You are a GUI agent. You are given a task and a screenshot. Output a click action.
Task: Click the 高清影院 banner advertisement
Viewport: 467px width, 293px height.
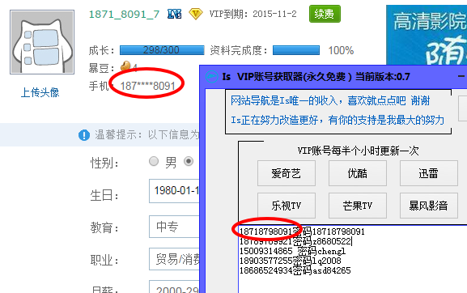(427, 35)
